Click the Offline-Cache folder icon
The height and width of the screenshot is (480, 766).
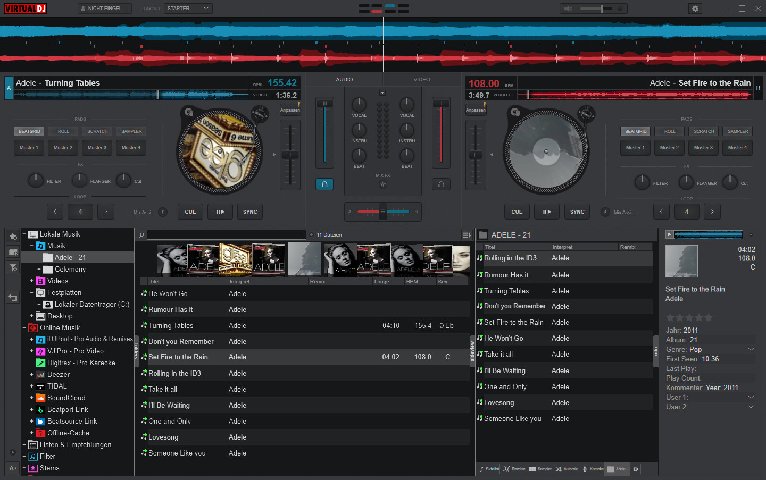40,433
